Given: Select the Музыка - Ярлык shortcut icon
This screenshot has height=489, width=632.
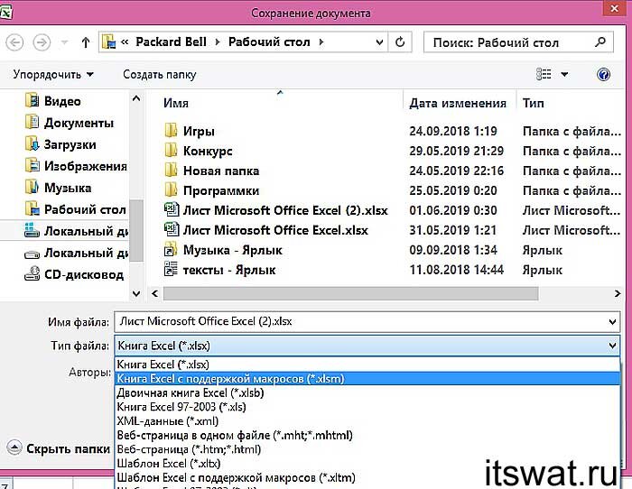Looking at the screenshot, I should point(171,249).
